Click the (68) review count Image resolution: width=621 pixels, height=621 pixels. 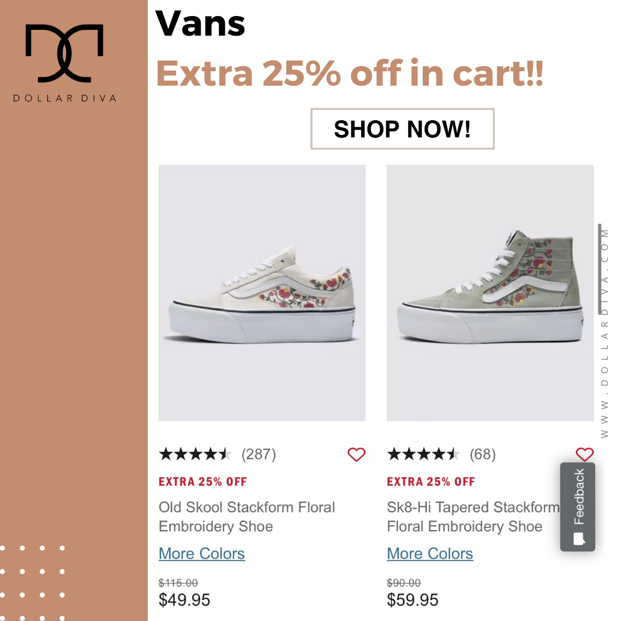(x=482, y=454)
